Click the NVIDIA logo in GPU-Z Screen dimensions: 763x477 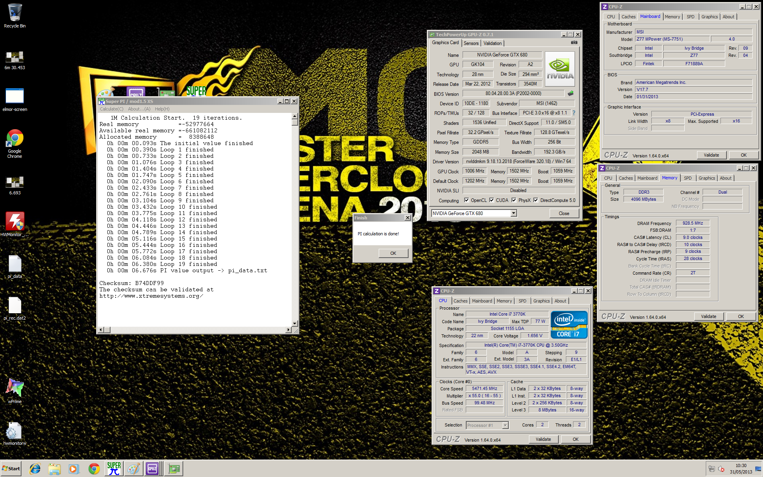560,69
